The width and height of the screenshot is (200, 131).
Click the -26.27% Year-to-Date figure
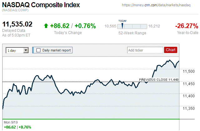click(x=187, y=26)
